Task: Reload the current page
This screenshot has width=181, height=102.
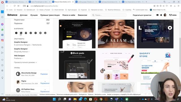Action: click(14, 6)
